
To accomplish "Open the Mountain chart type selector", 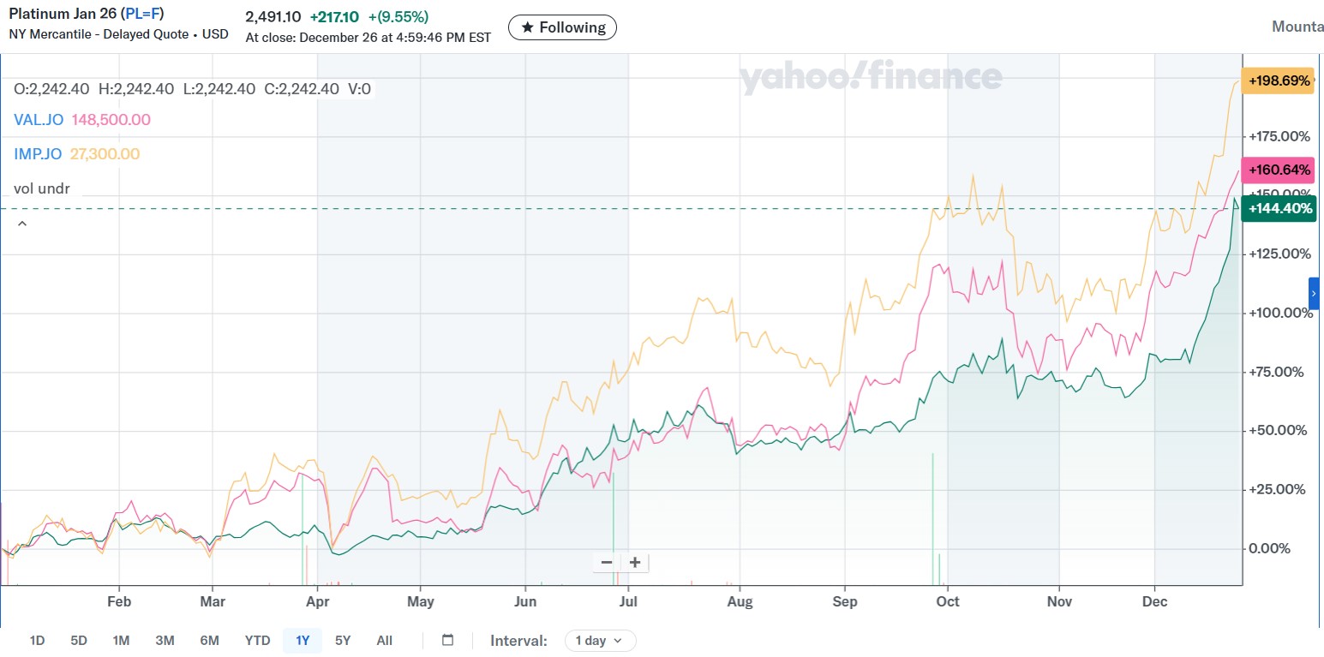I will [1297, 27].
